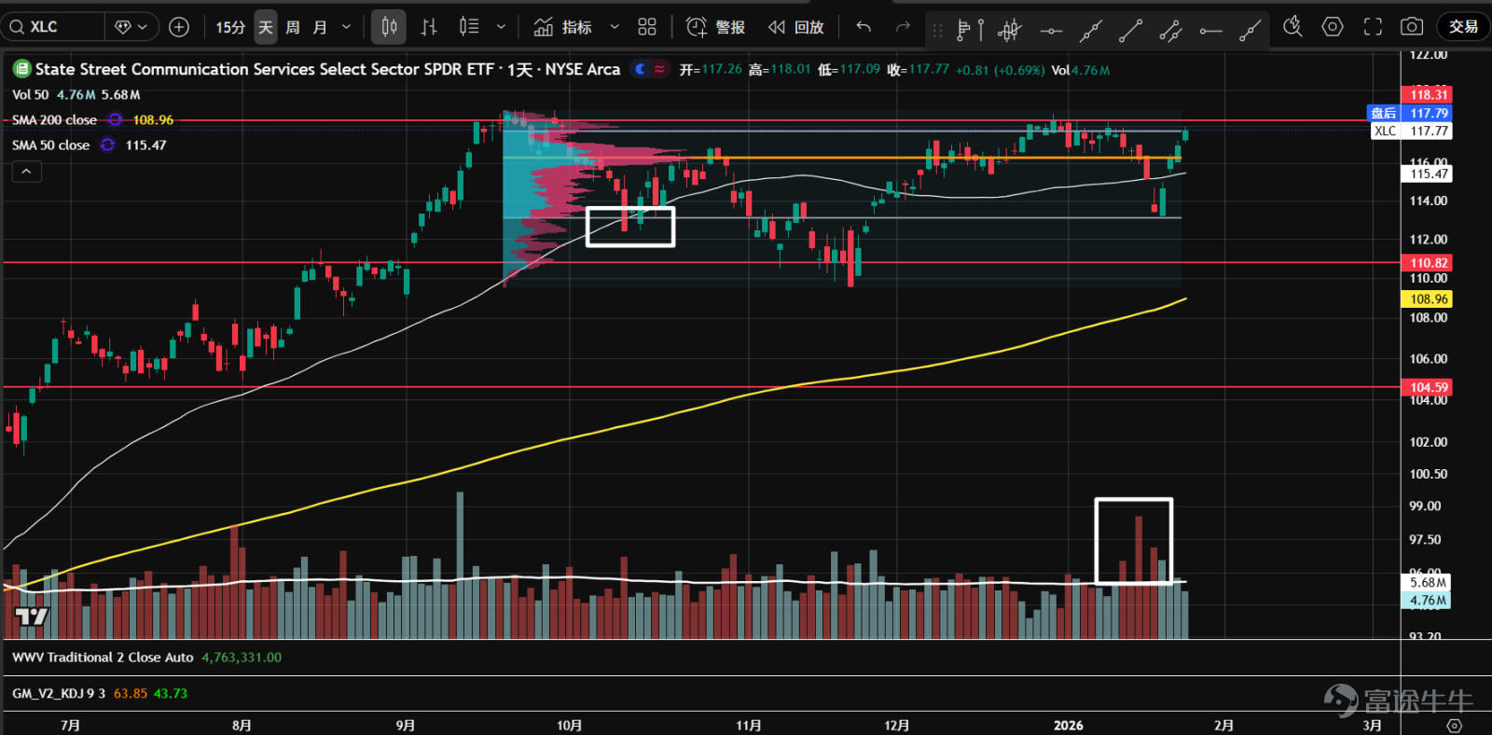Click the 104.59 red price label
1492x735 pixels.
(1428, 387)
